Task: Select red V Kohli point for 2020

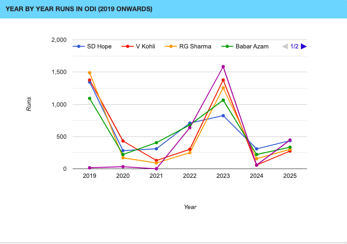Action: (123, 141)
